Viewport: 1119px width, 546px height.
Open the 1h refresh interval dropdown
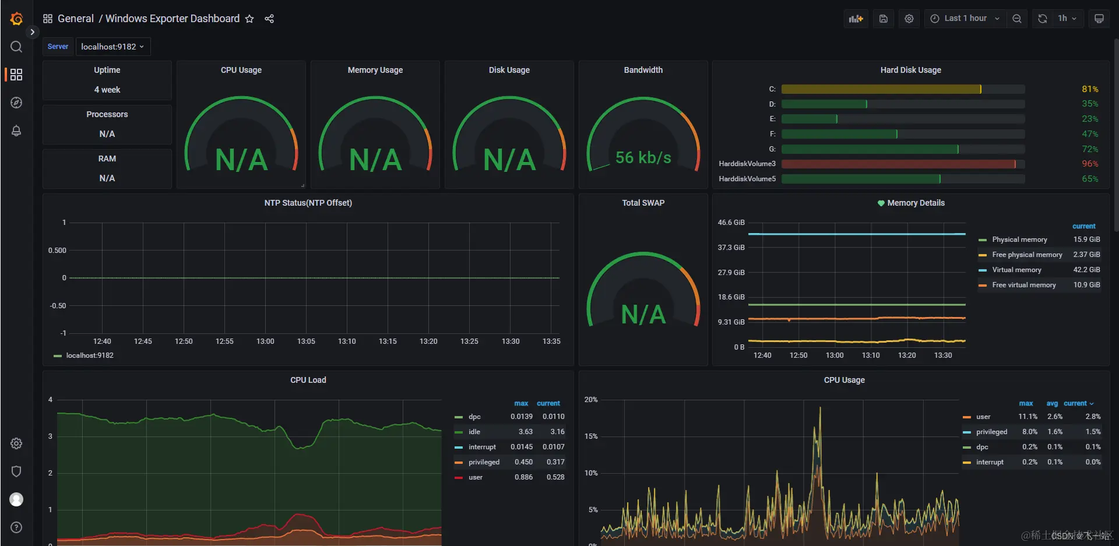pyautogui.click(x=1068, y=19)
